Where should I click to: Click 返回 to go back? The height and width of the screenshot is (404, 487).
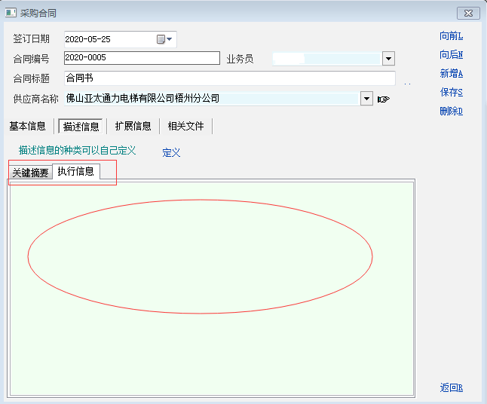click(451, 388)
